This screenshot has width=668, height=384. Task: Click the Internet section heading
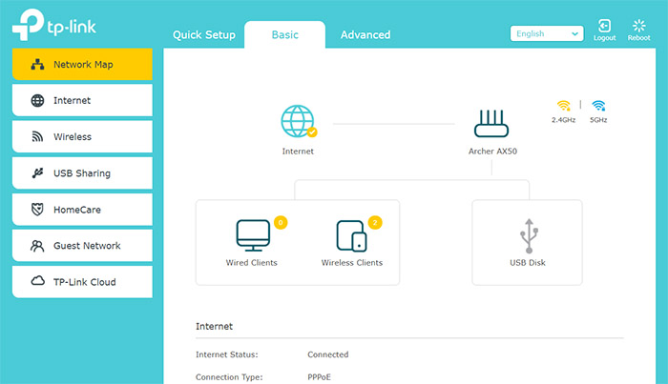point(215,326)
